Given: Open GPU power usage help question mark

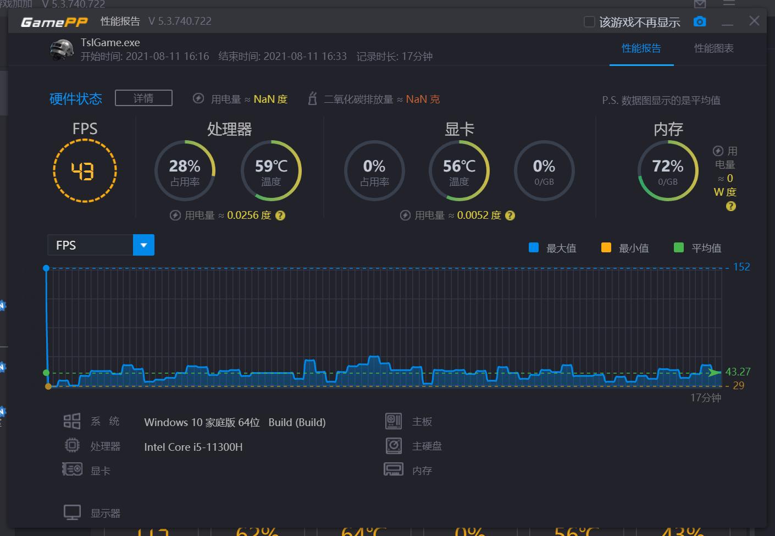Looking at the screenshot, I should [x=510, y=215].
